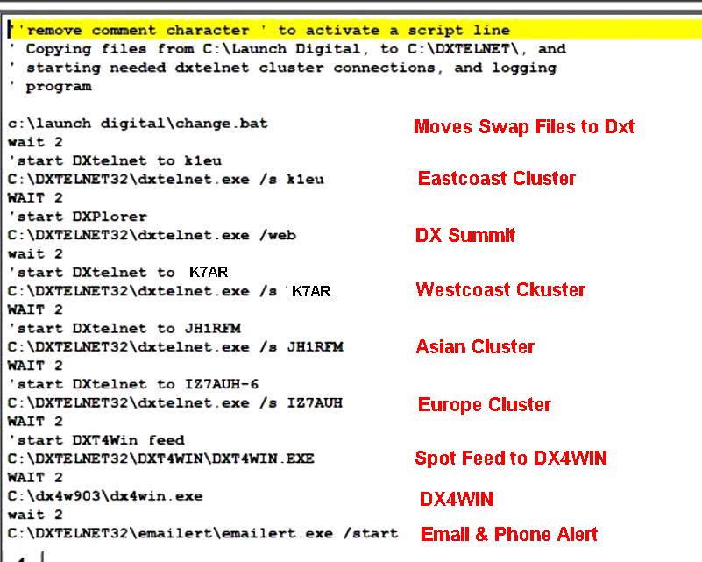The height and width of the screenshot is (562, 702).
Task: Click the WAIT 2 line directly below DXT4WIN.EXE
Action: coord(35,477)
